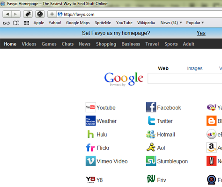The height and width of the screenshot is (187, 222).
Task: Click the green Hulu icon
Action: click(90, 134)
